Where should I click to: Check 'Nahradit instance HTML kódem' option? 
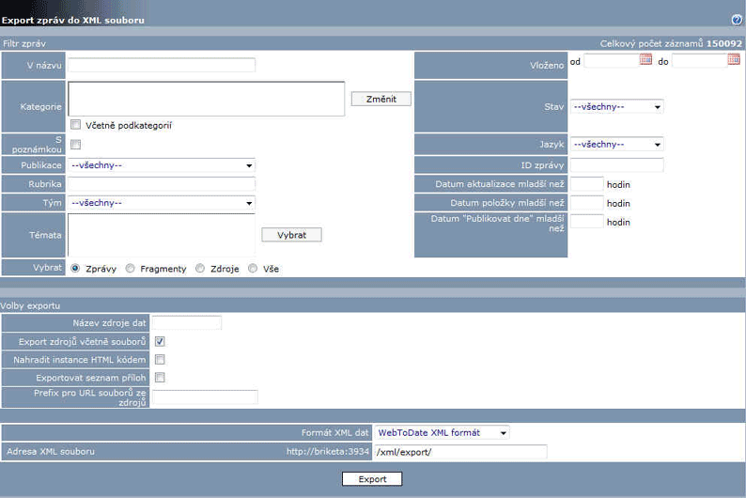click(160, 359)
